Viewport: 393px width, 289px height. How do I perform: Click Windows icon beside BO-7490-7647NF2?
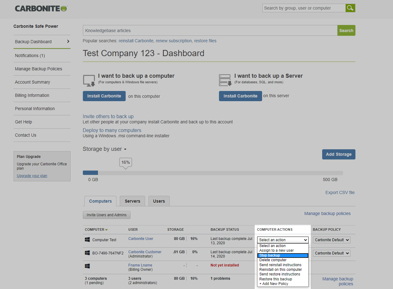(87, 253)
